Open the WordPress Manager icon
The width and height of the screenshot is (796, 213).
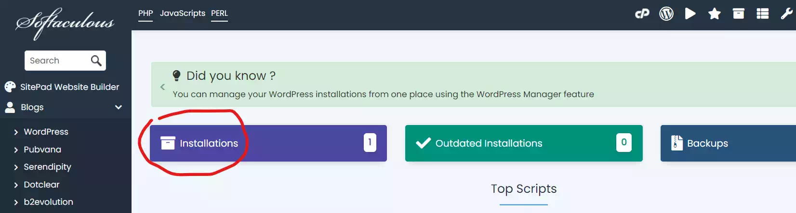coord(666,13)
